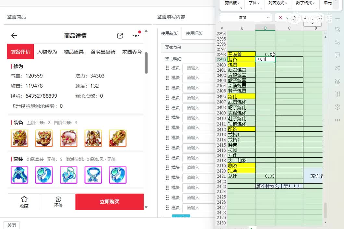Expand the 对齐方式 group dropdown
The width and height of the screenshot is (344, 229).
tap(278, 3)
